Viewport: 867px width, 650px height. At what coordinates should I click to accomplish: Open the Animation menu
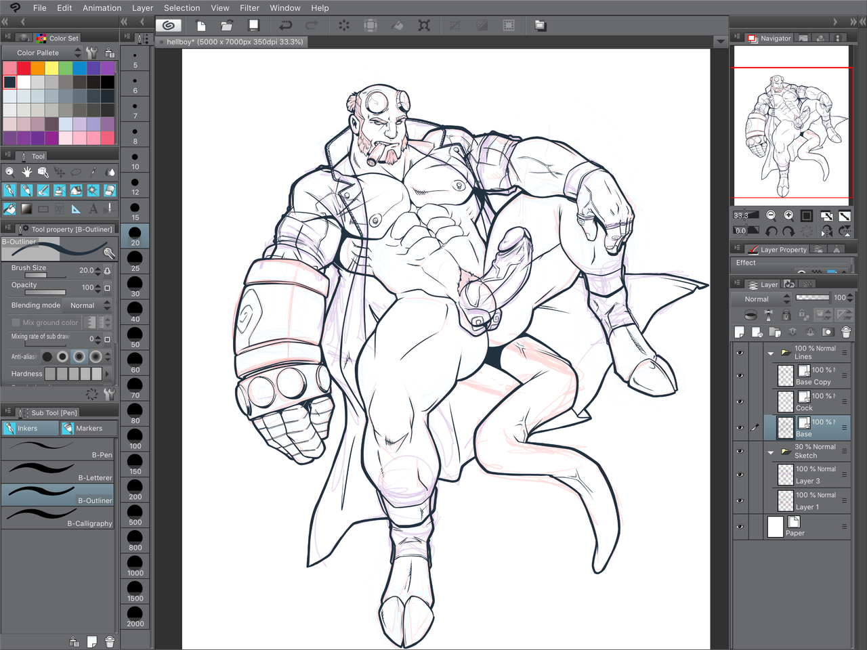point(102,8)
